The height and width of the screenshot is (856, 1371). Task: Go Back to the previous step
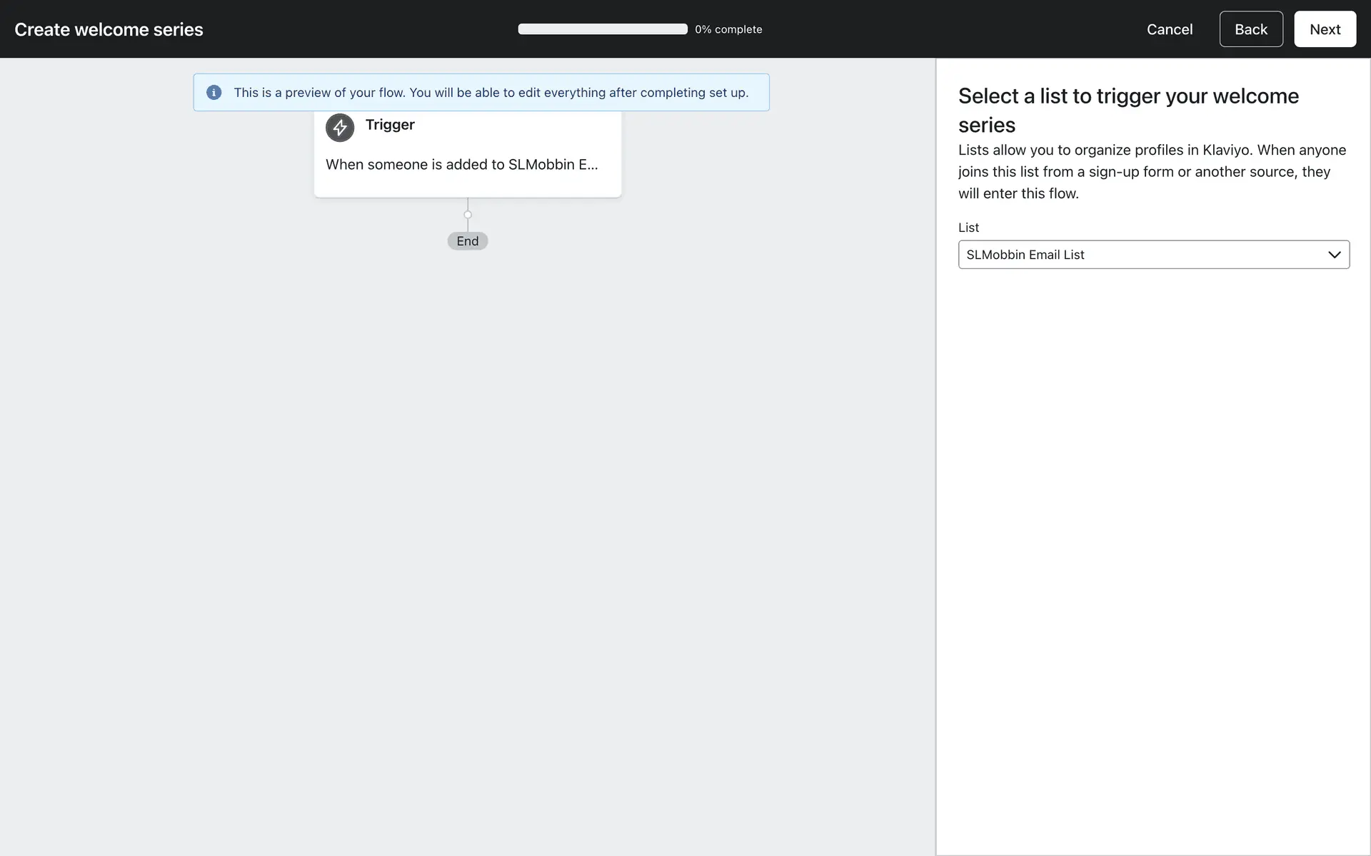1250,29
